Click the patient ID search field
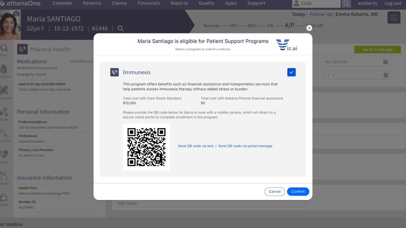Viewport: 406px width, 228px height. point(316,4)
